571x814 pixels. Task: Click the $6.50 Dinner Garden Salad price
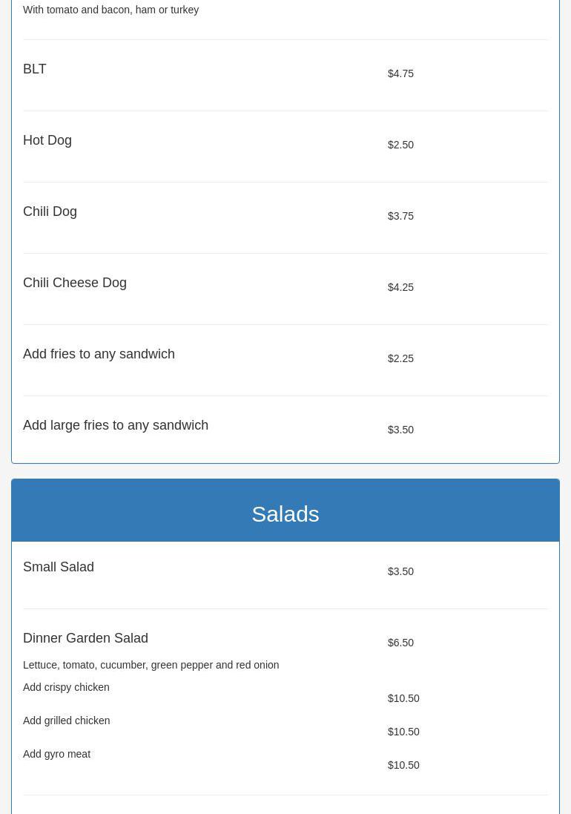(400, 643)
